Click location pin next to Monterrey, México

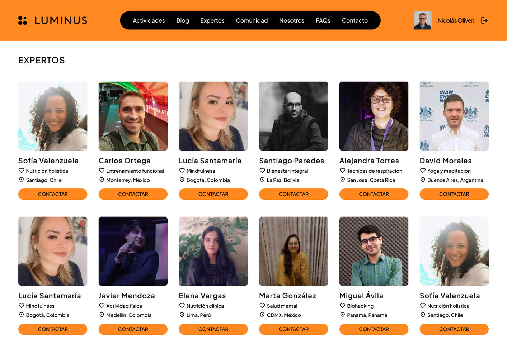[102, 180]
